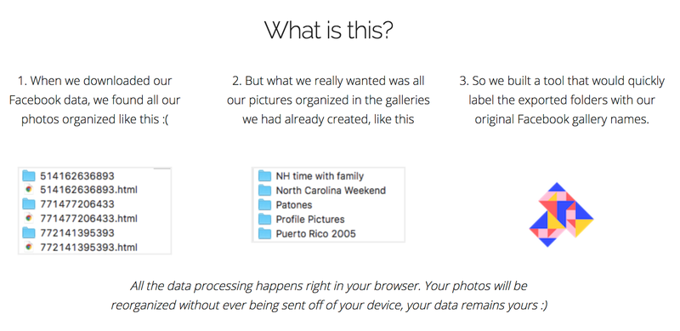Click step 1 text about downloaded Facebook data

[x=94, y=100]
